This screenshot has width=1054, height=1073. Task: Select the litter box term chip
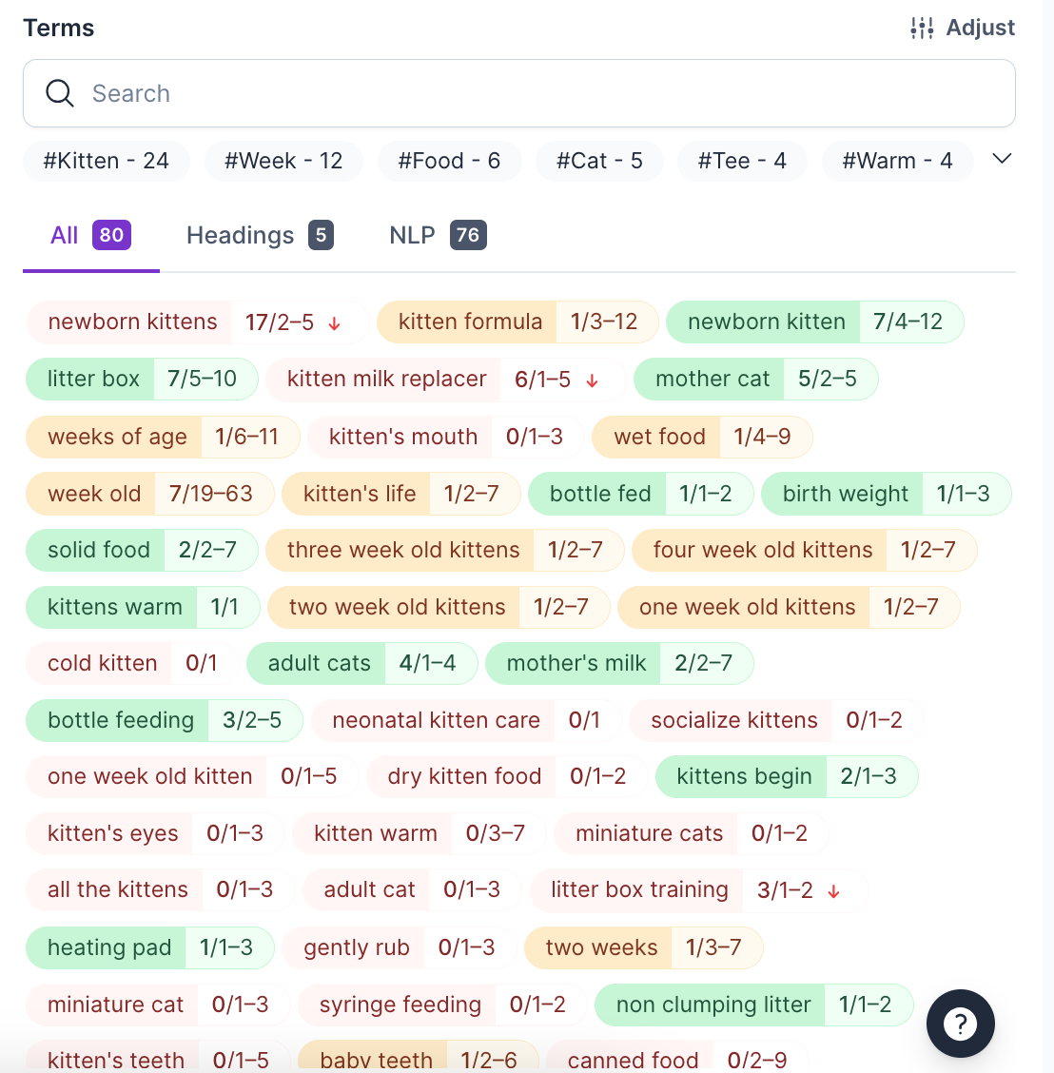pos(93,379)
